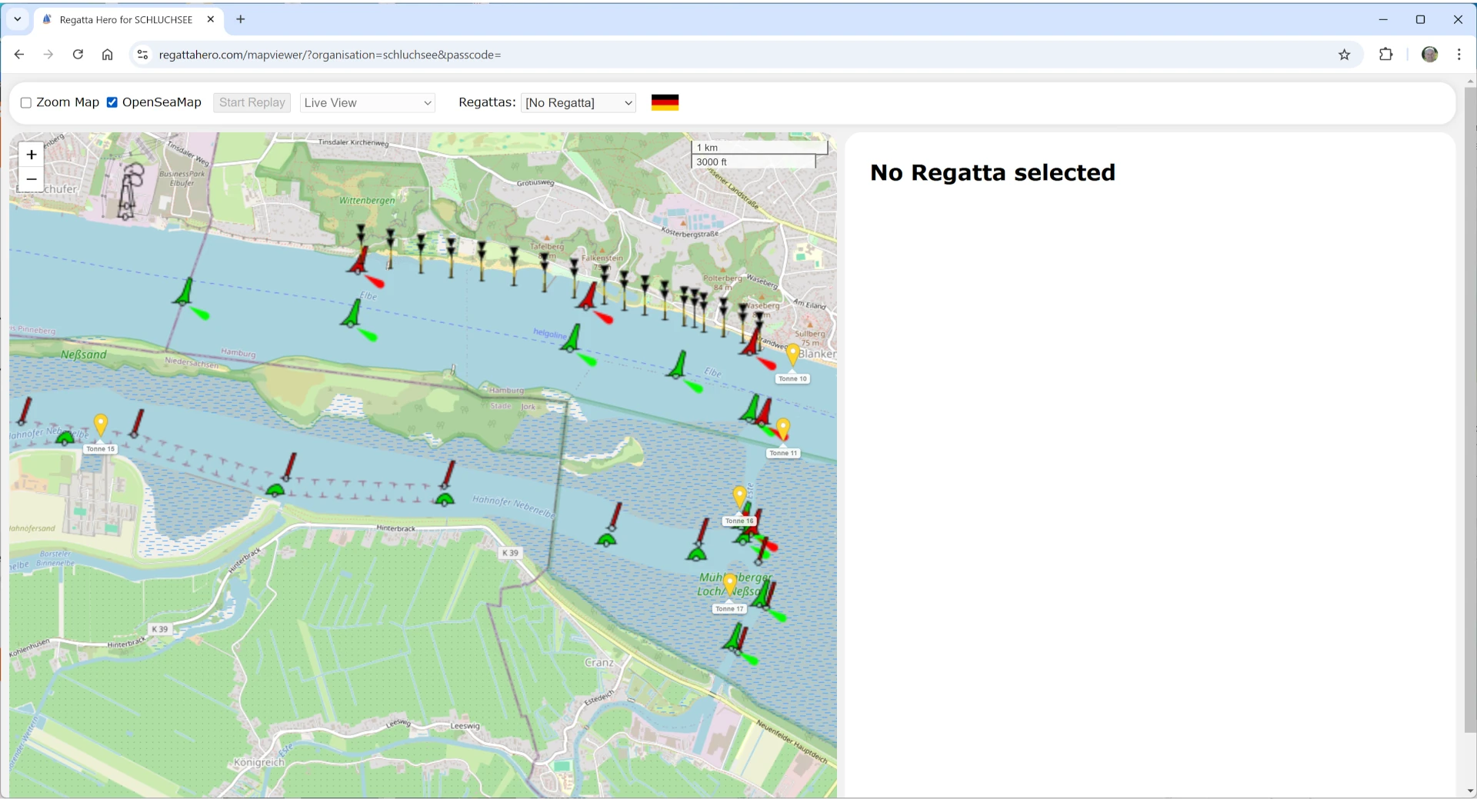The width and height of the screenshot is (1477, 799).
Task: Open the browser extensions puzzle icon
Action: click(1385, 55)
